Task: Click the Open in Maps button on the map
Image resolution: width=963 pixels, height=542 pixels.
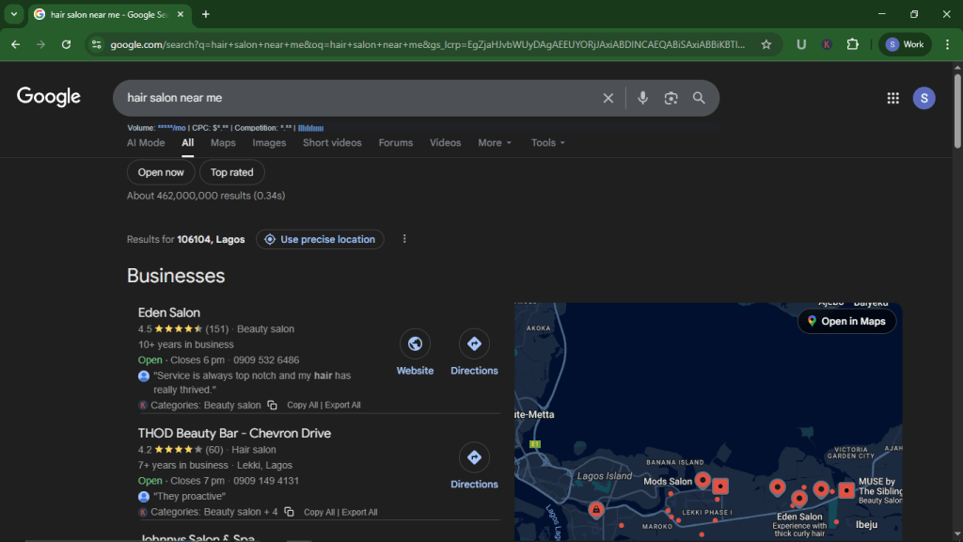Action: click(x=845, y=321)
